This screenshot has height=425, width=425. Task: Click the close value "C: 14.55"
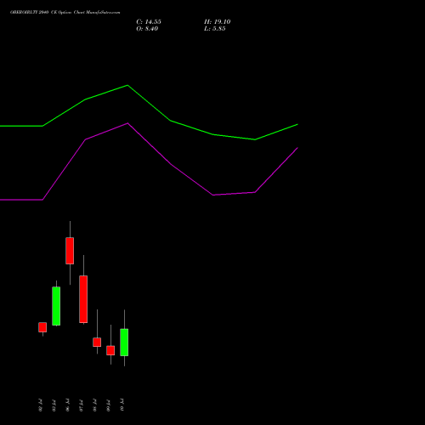(x=149, y=22)
